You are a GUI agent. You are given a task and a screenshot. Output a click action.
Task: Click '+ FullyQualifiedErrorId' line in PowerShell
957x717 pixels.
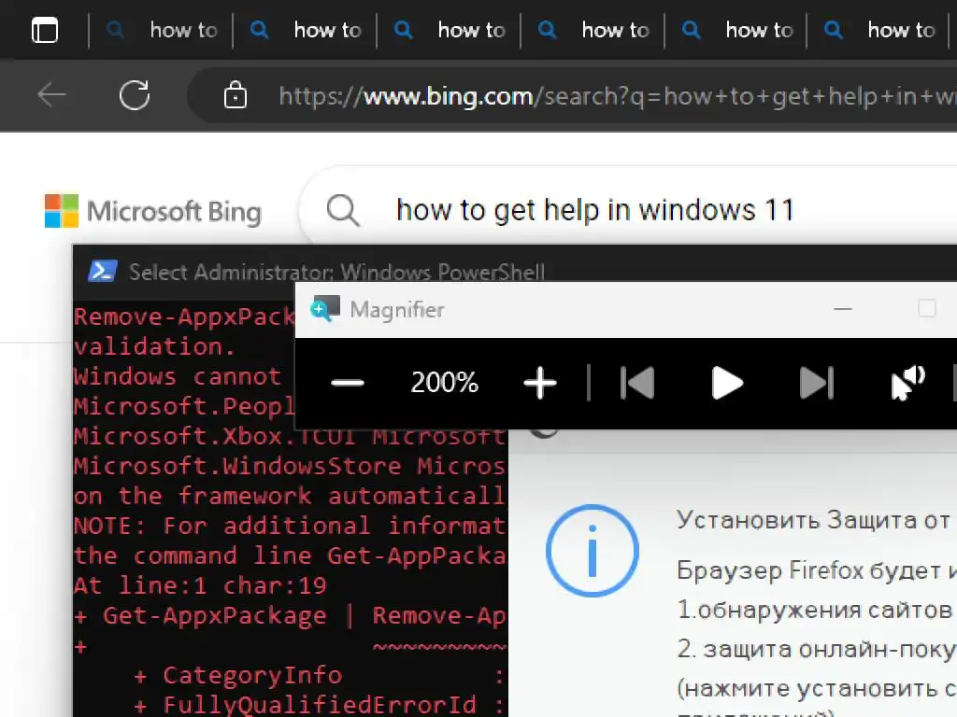point(306,706)
